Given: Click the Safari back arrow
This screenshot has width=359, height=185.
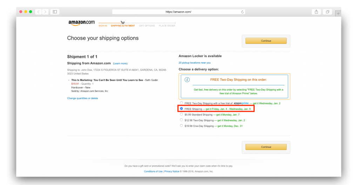Looking at the screenshot, I should [x=39, y=12].
